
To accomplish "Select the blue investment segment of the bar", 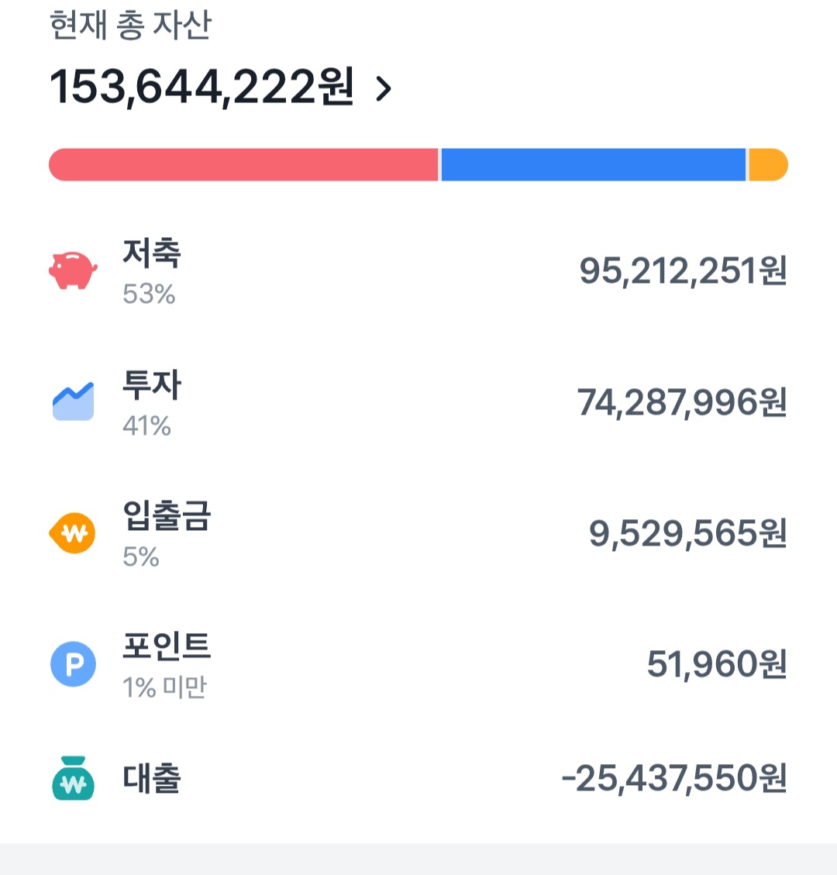I will [x=593, y=165].
